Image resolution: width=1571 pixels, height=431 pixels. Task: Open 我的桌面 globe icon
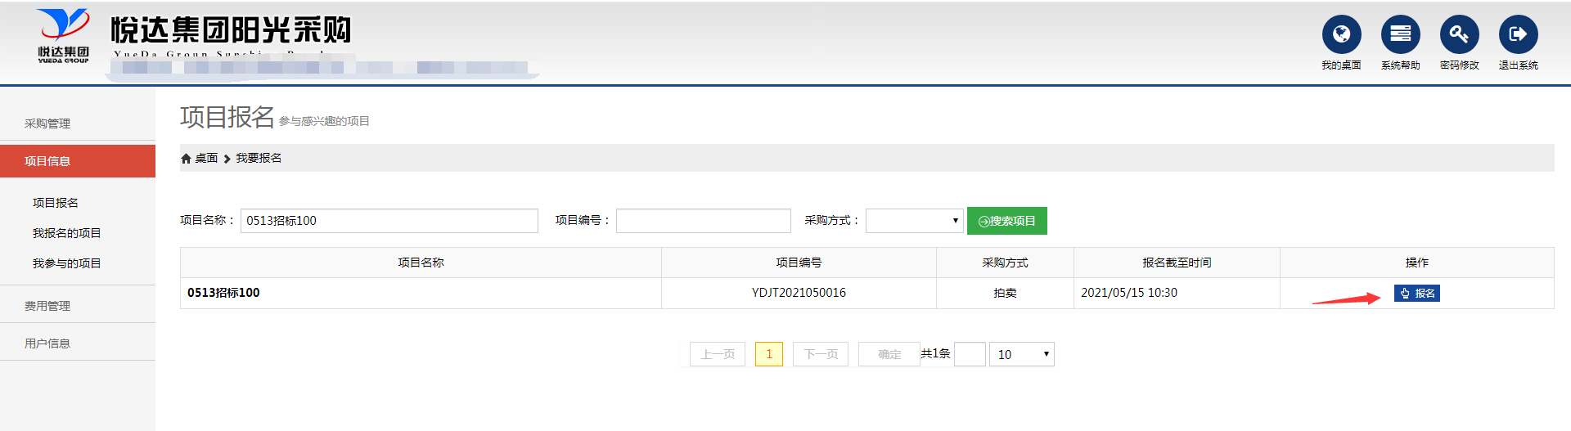[x=1341, y=34]
